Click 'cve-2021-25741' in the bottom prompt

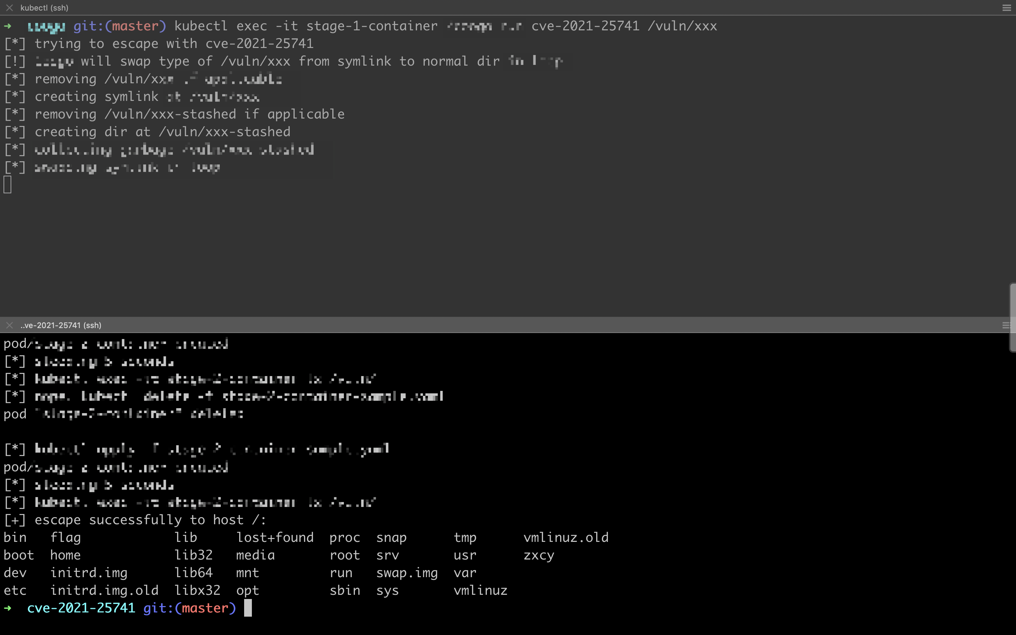coord(81,608)
